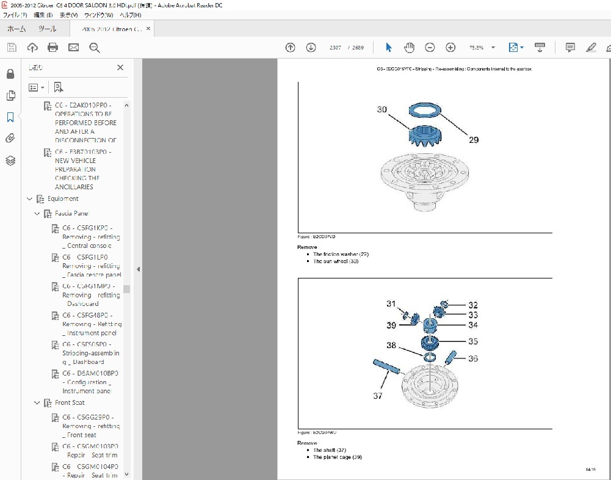Open bookmark C5FG1LP0 Fascia centre panel
Viewport: 611px width, 480px height.
click(x=91, y=266)
